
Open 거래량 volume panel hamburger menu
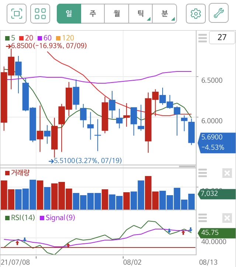coord(202,173)
